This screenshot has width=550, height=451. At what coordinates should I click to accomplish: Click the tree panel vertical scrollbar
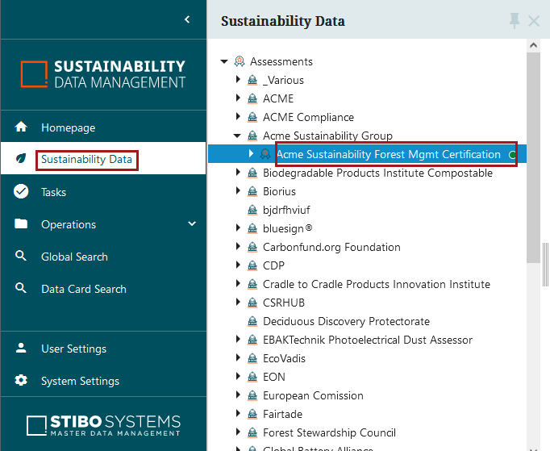pyautogui.click(x=533, y=161)
